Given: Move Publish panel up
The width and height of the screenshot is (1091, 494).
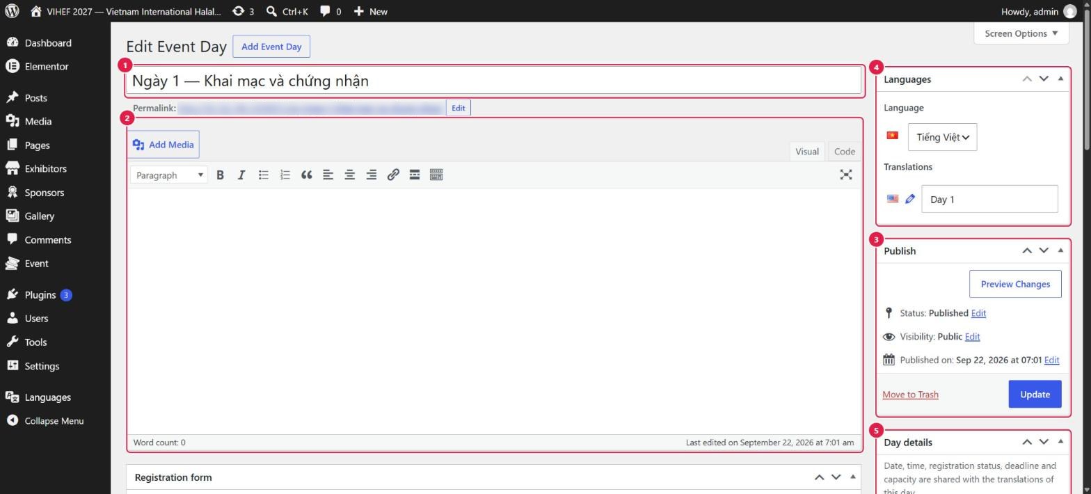Looking at the screenshot, I should pos(1027,250).
